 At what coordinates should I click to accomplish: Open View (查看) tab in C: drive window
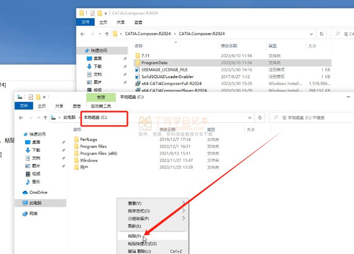click(x=77, y=106)
